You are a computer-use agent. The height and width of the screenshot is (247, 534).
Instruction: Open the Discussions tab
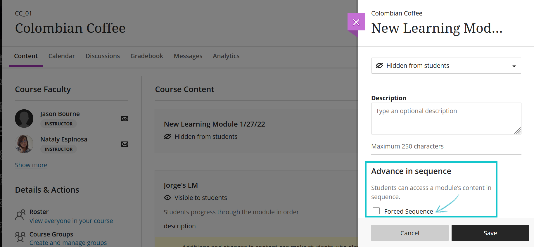(103, 56)
